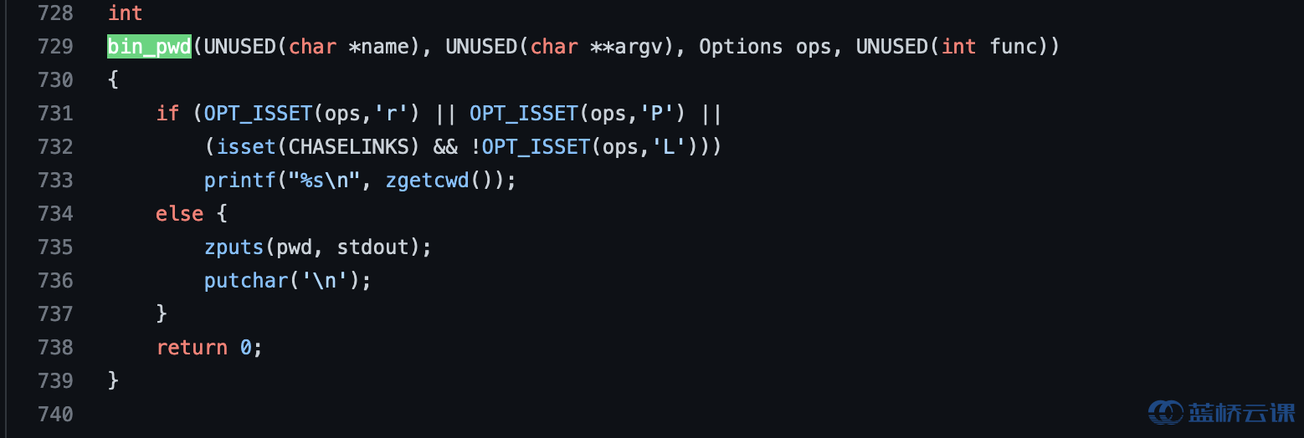Select line number 740
The image size is (1304, 438).
tap(55, 414)
